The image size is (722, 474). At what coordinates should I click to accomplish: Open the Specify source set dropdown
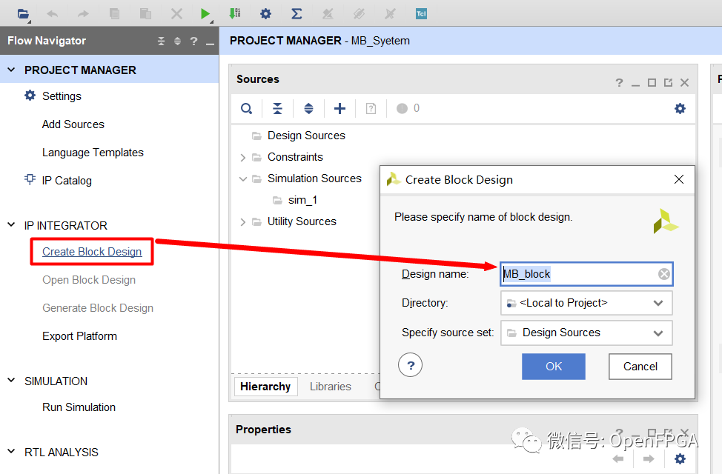586,333
